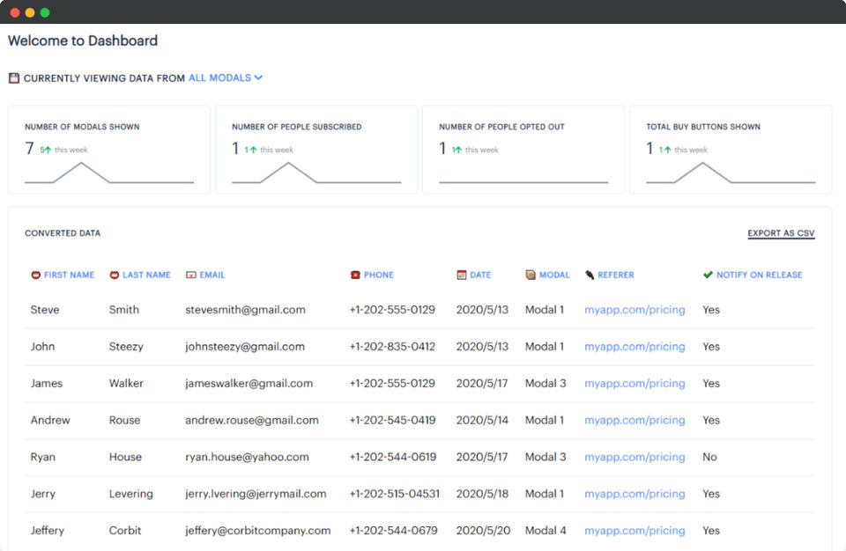This screenshot has height=551, width=846.
Task: Click the email andrew.rouse@gmail.com
Action: pos(252,420)
